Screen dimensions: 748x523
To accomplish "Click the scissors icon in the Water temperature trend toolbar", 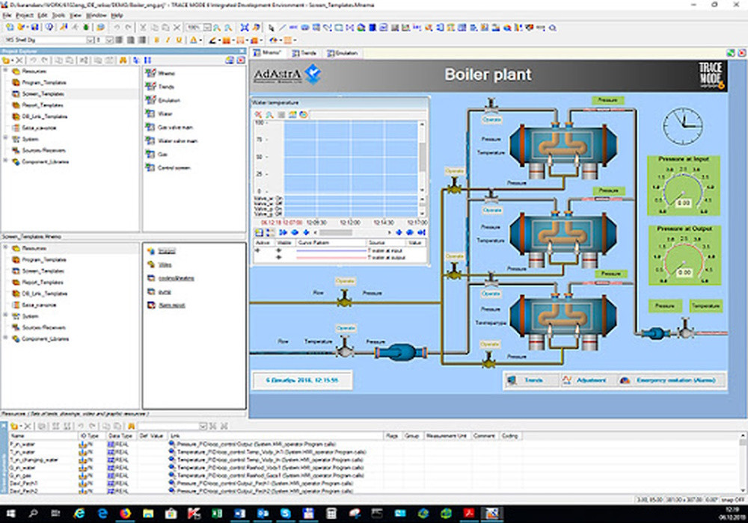I will click(259, 114).
